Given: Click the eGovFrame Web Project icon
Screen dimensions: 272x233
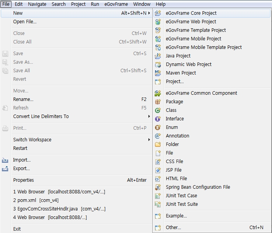Looking at the screenshot, I should (x=158, y=22).
